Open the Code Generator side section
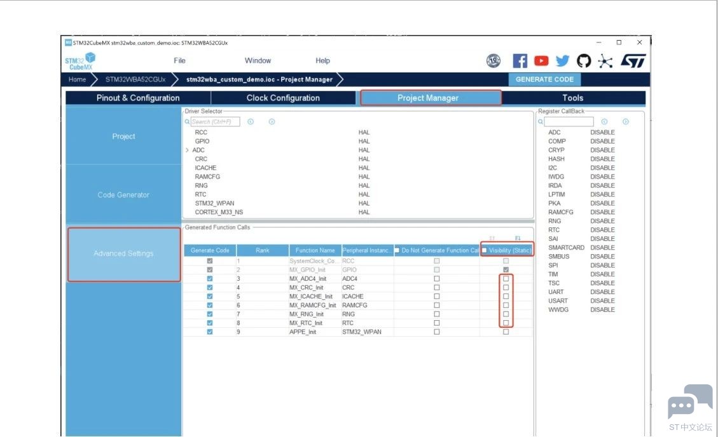 point(123,195)
